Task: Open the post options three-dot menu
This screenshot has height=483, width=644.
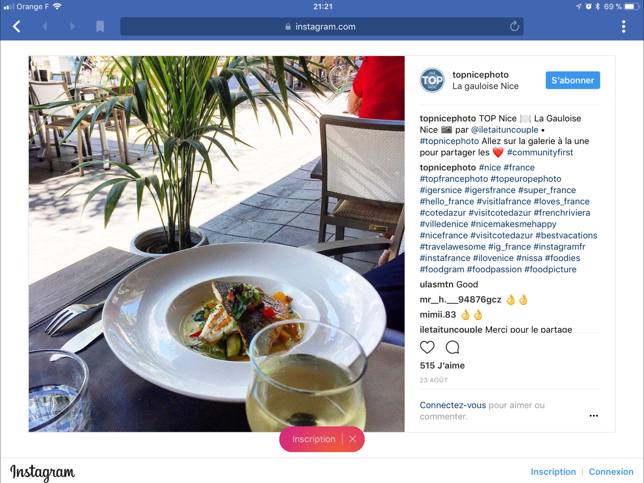Action: point(594,416)
